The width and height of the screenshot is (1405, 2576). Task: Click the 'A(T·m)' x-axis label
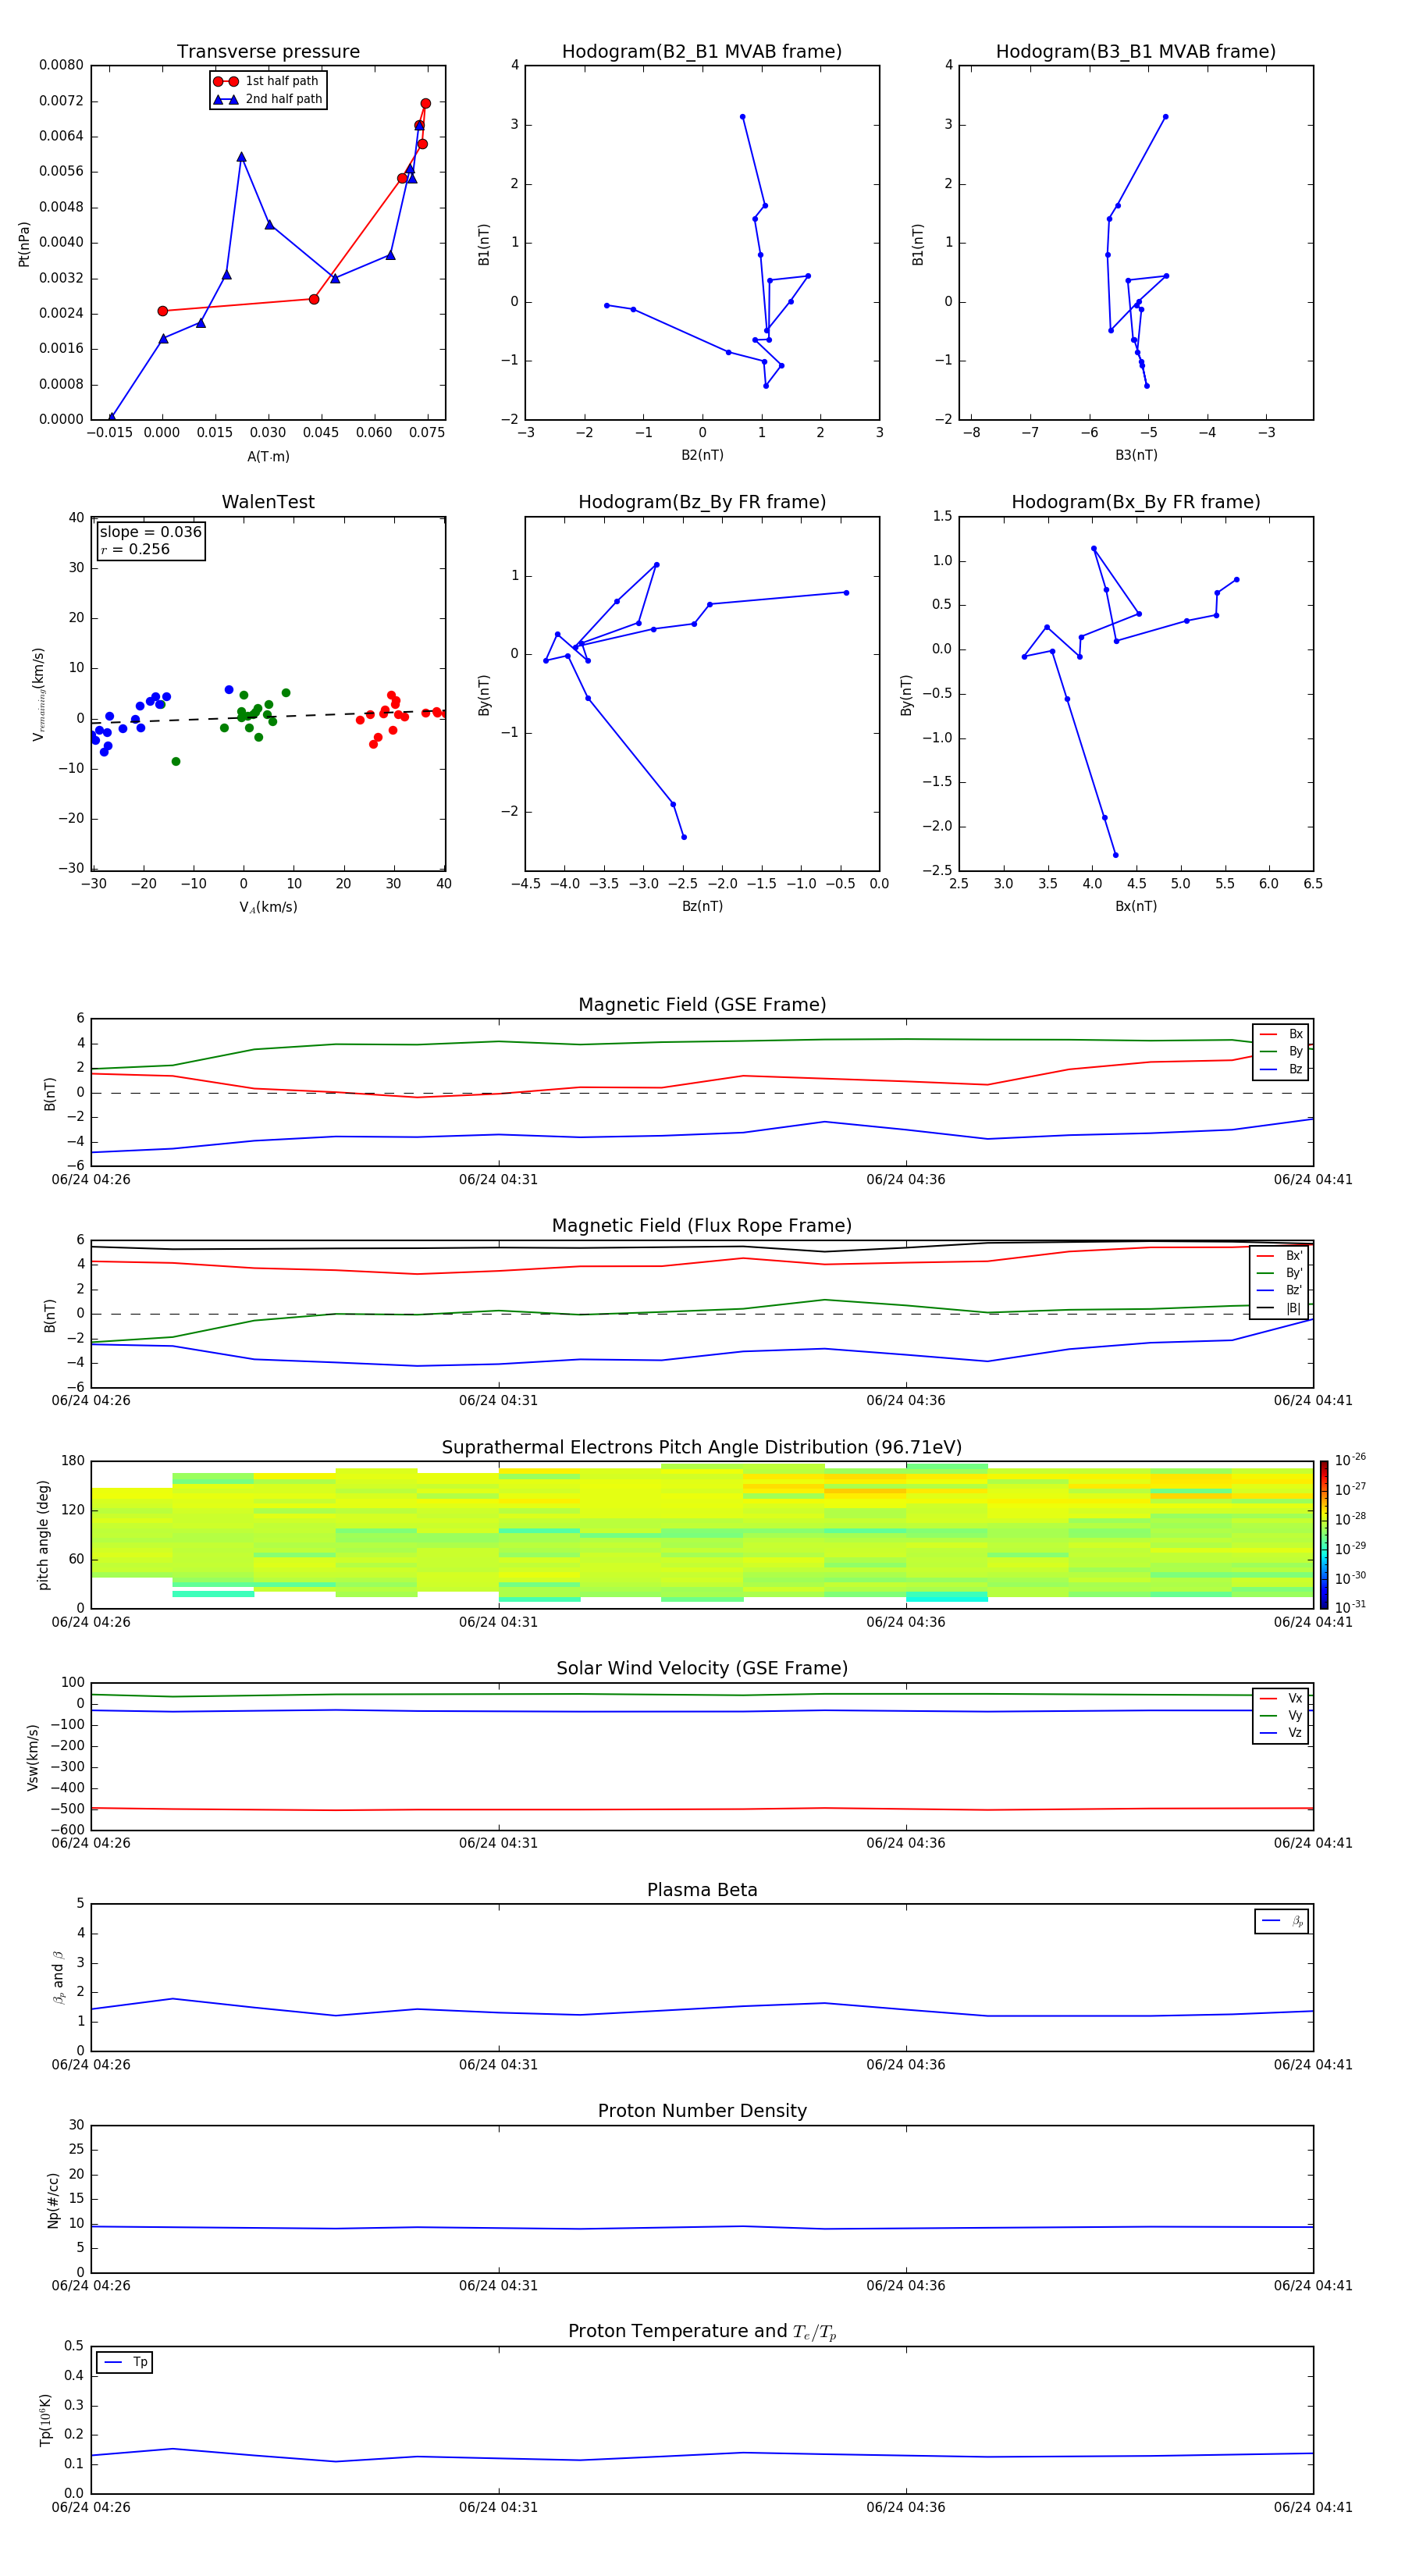tap(268, 456)
